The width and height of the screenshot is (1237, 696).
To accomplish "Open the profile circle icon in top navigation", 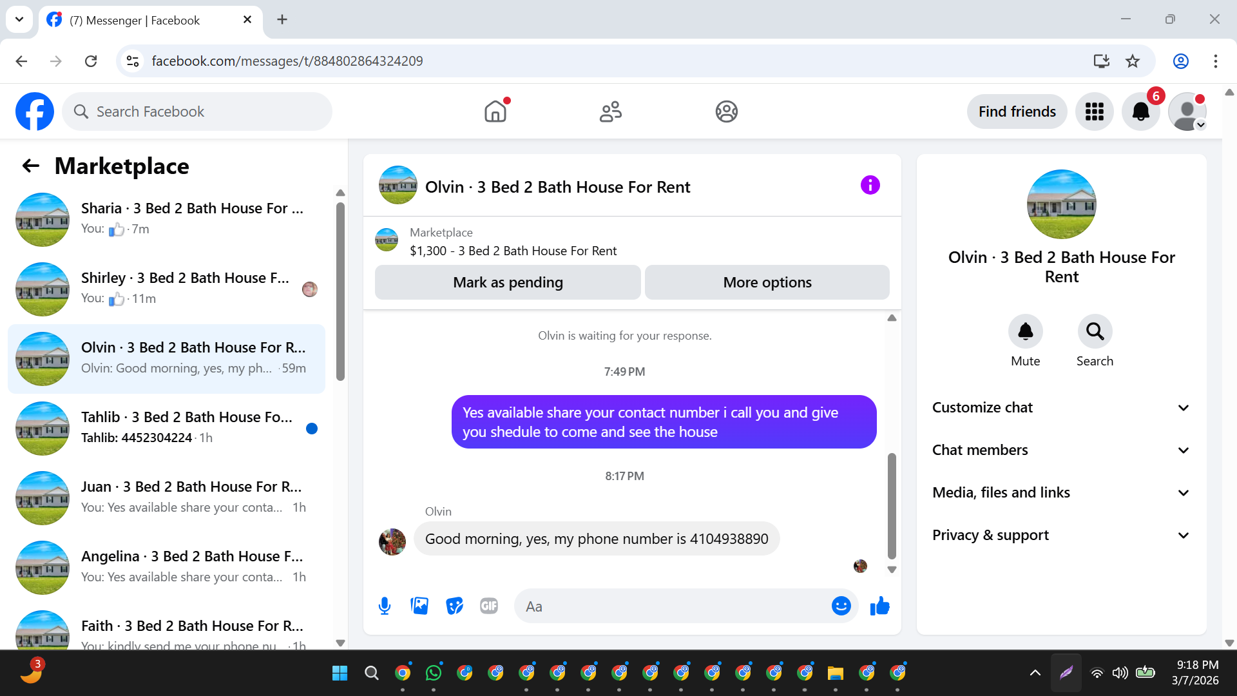I will click(726, 111).
